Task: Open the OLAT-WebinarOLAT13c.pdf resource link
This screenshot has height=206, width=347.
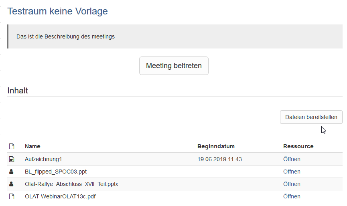Action: point(292,197)
